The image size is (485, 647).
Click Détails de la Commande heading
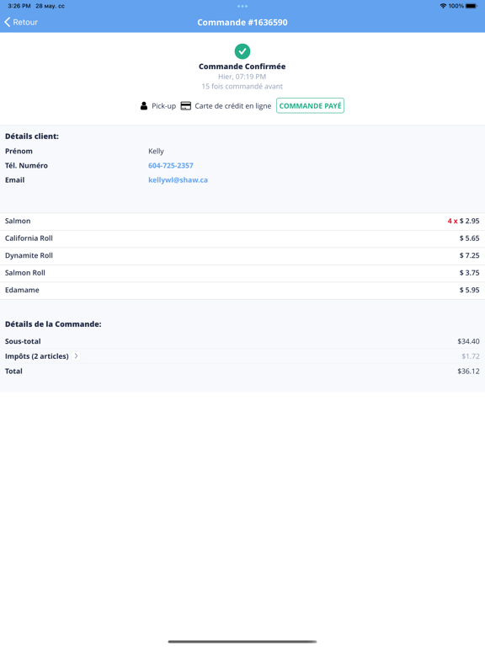(x=53, y=324)
